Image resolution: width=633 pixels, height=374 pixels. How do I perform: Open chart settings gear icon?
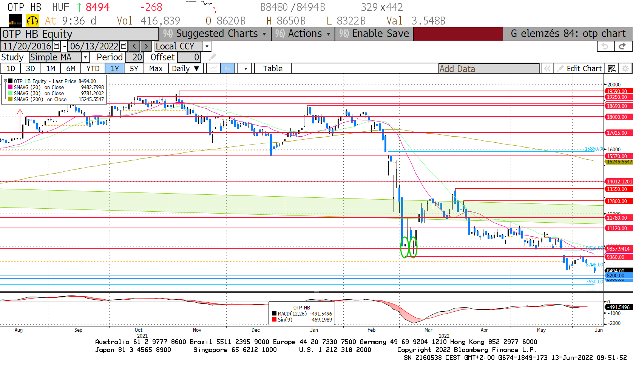click(625, 68)
